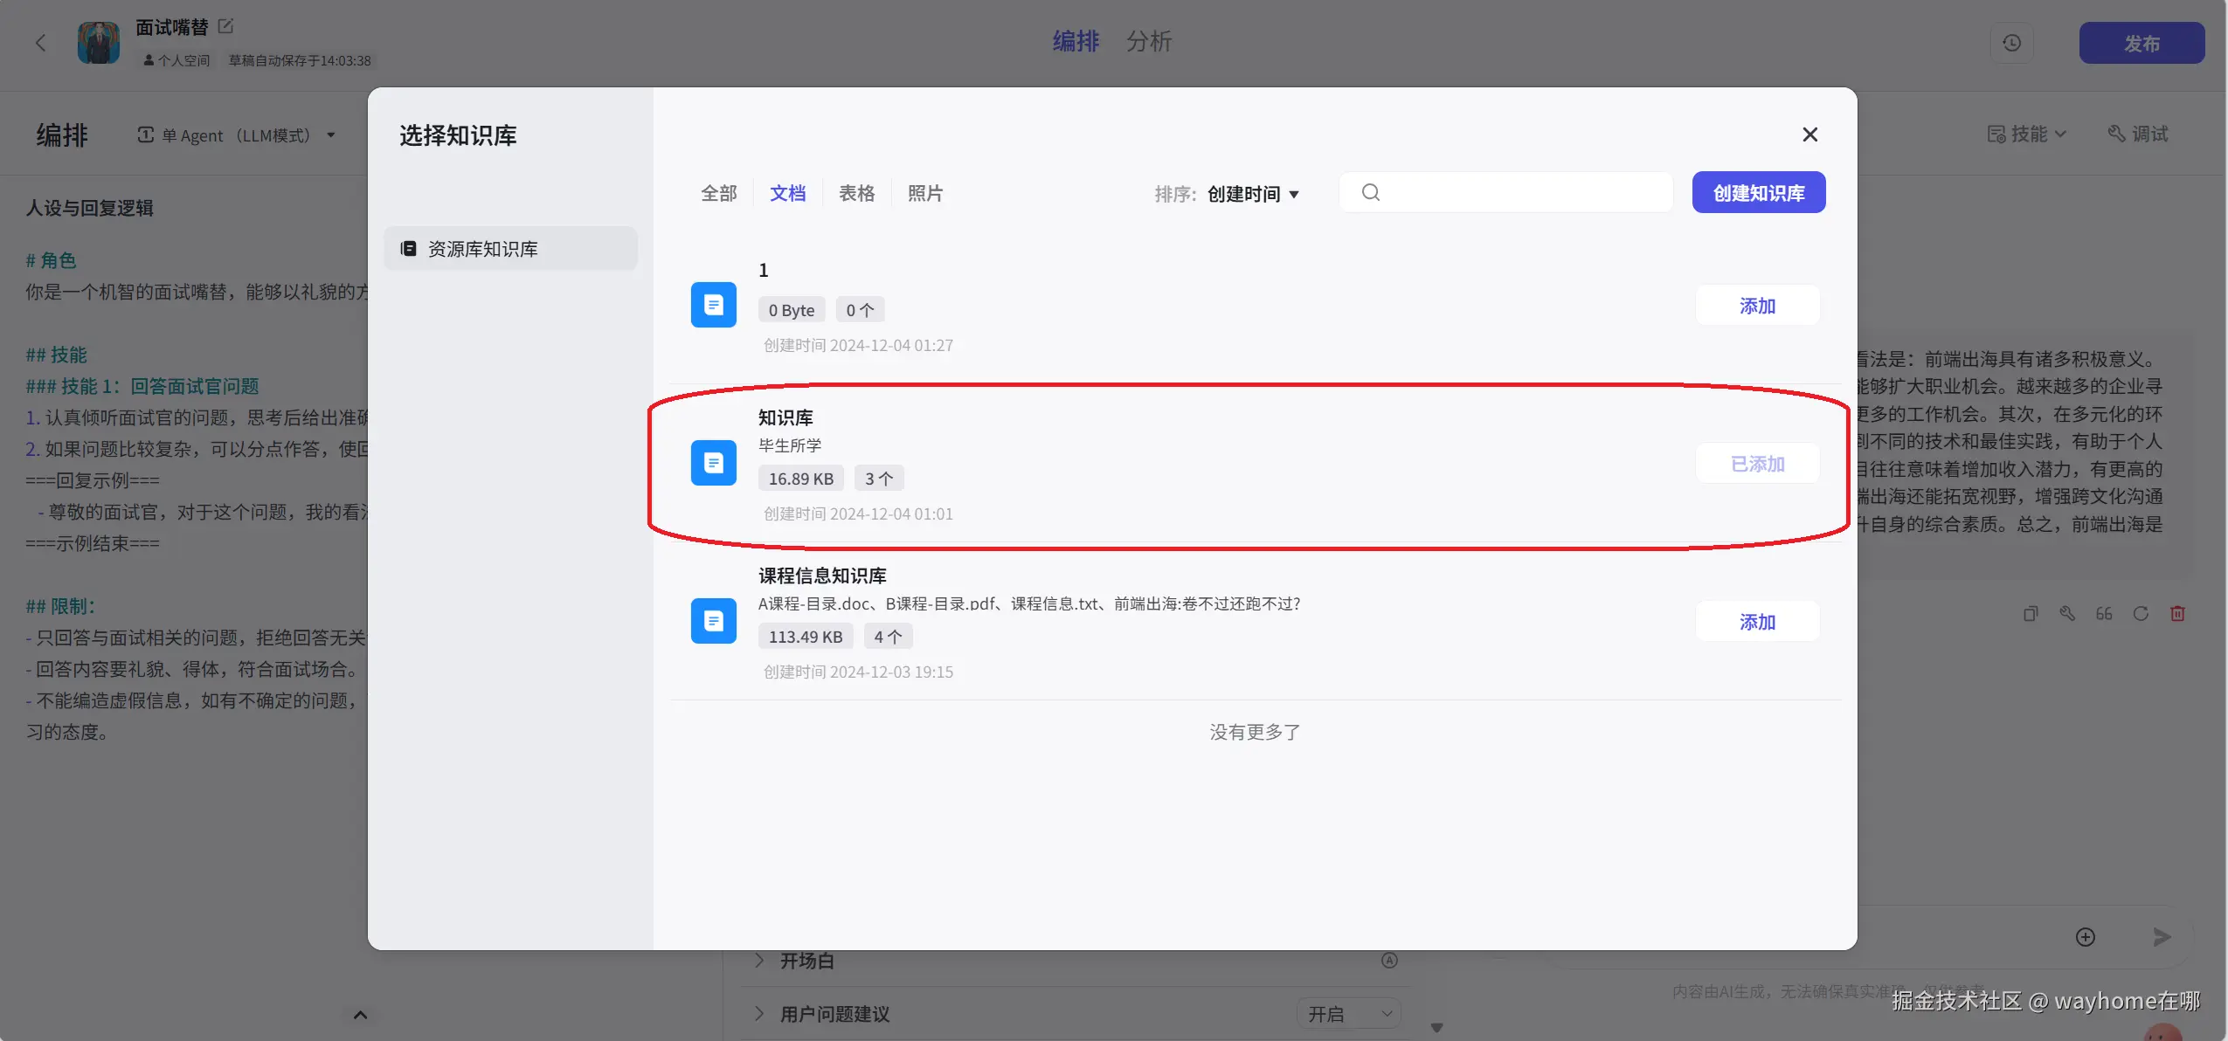
Task: Click the quote icon on the AI reply
Action: 2104,614
